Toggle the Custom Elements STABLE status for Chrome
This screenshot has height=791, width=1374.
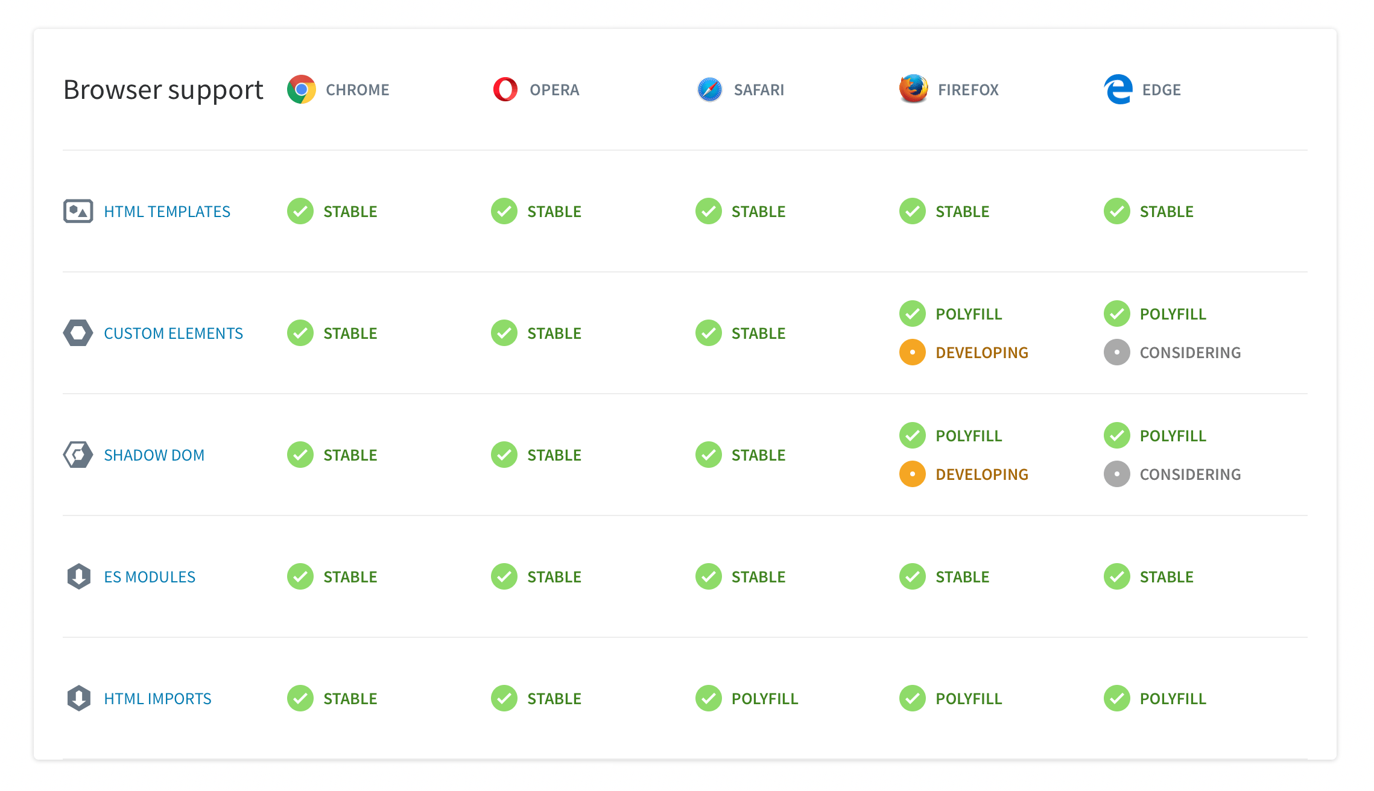332,333
